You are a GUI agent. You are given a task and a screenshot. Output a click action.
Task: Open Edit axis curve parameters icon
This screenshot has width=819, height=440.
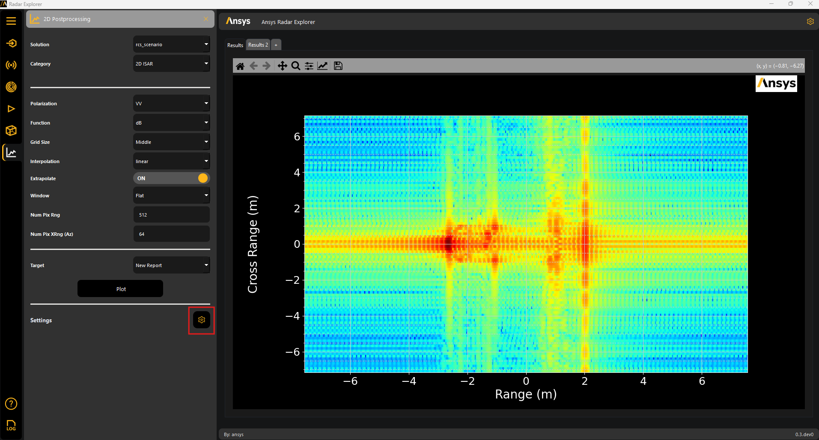[322, 66]
